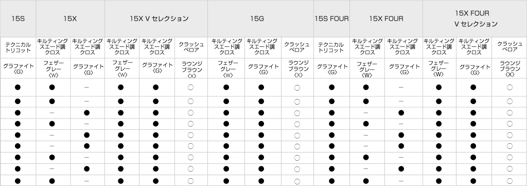Click テクニカルトリコット cell under 15S

pos(18,47)
